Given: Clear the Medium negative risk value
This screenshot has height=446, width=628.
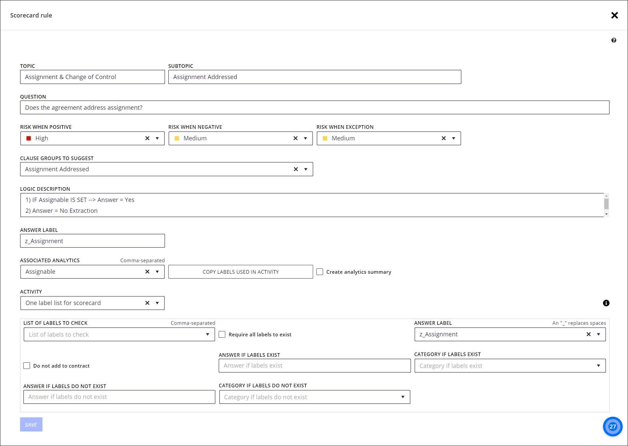Looking at the screenshot, I should 295,138.
